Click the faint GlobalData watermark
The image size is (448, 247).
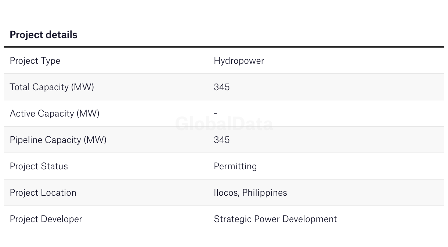[224, 124]
